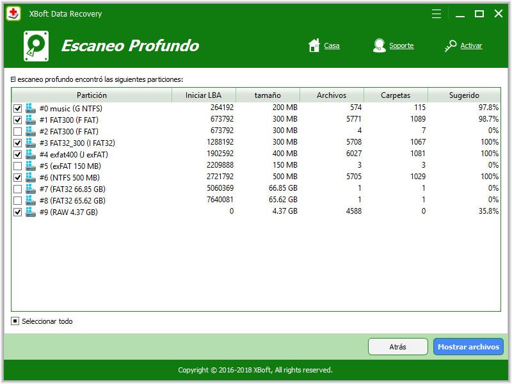
Task: Sort by the Partición column header
Action: 92,95
